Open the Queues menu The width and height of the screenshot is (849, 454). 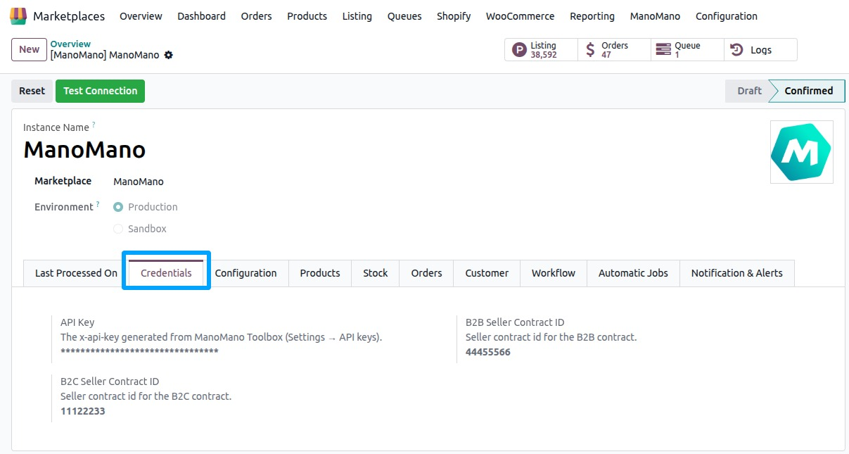(x=404, y=16)
